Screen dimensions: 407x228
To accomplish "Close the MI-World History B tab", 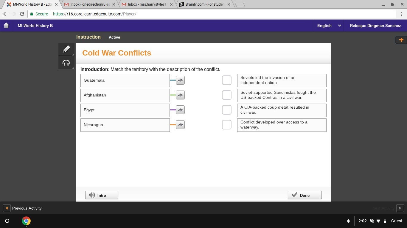I will (x=56, y=4).
